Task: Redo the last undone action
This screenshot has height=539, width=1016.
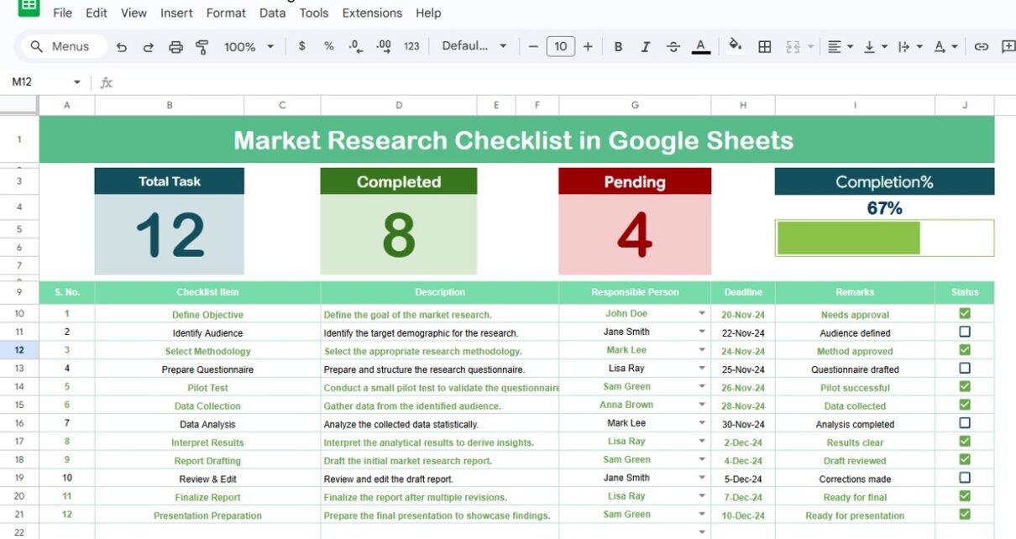Action: tap(149, 47)
